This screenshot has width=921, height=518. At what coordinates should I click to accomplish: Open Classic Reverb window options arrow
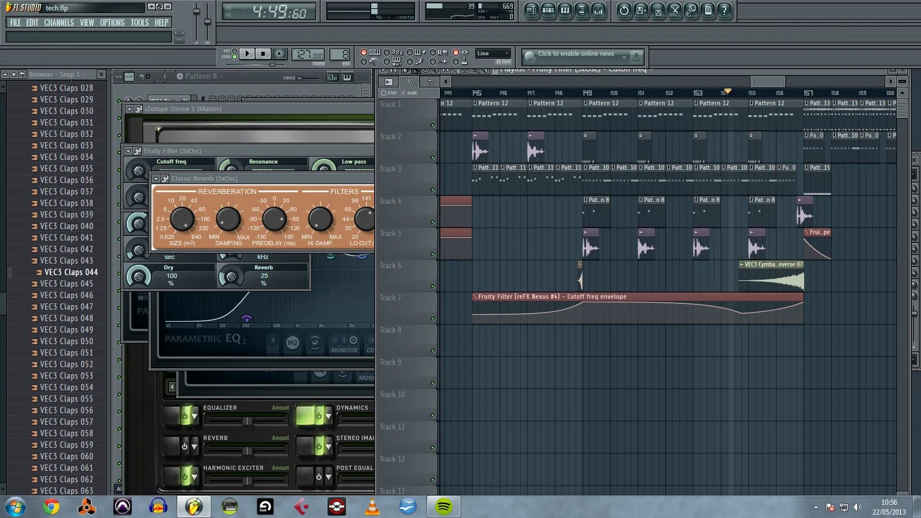click(x=156, y=178)
